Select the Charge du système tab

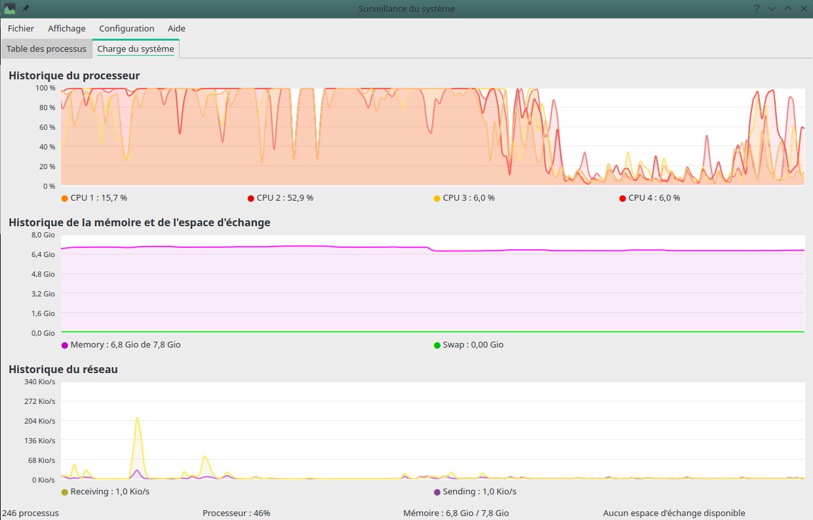136,49
